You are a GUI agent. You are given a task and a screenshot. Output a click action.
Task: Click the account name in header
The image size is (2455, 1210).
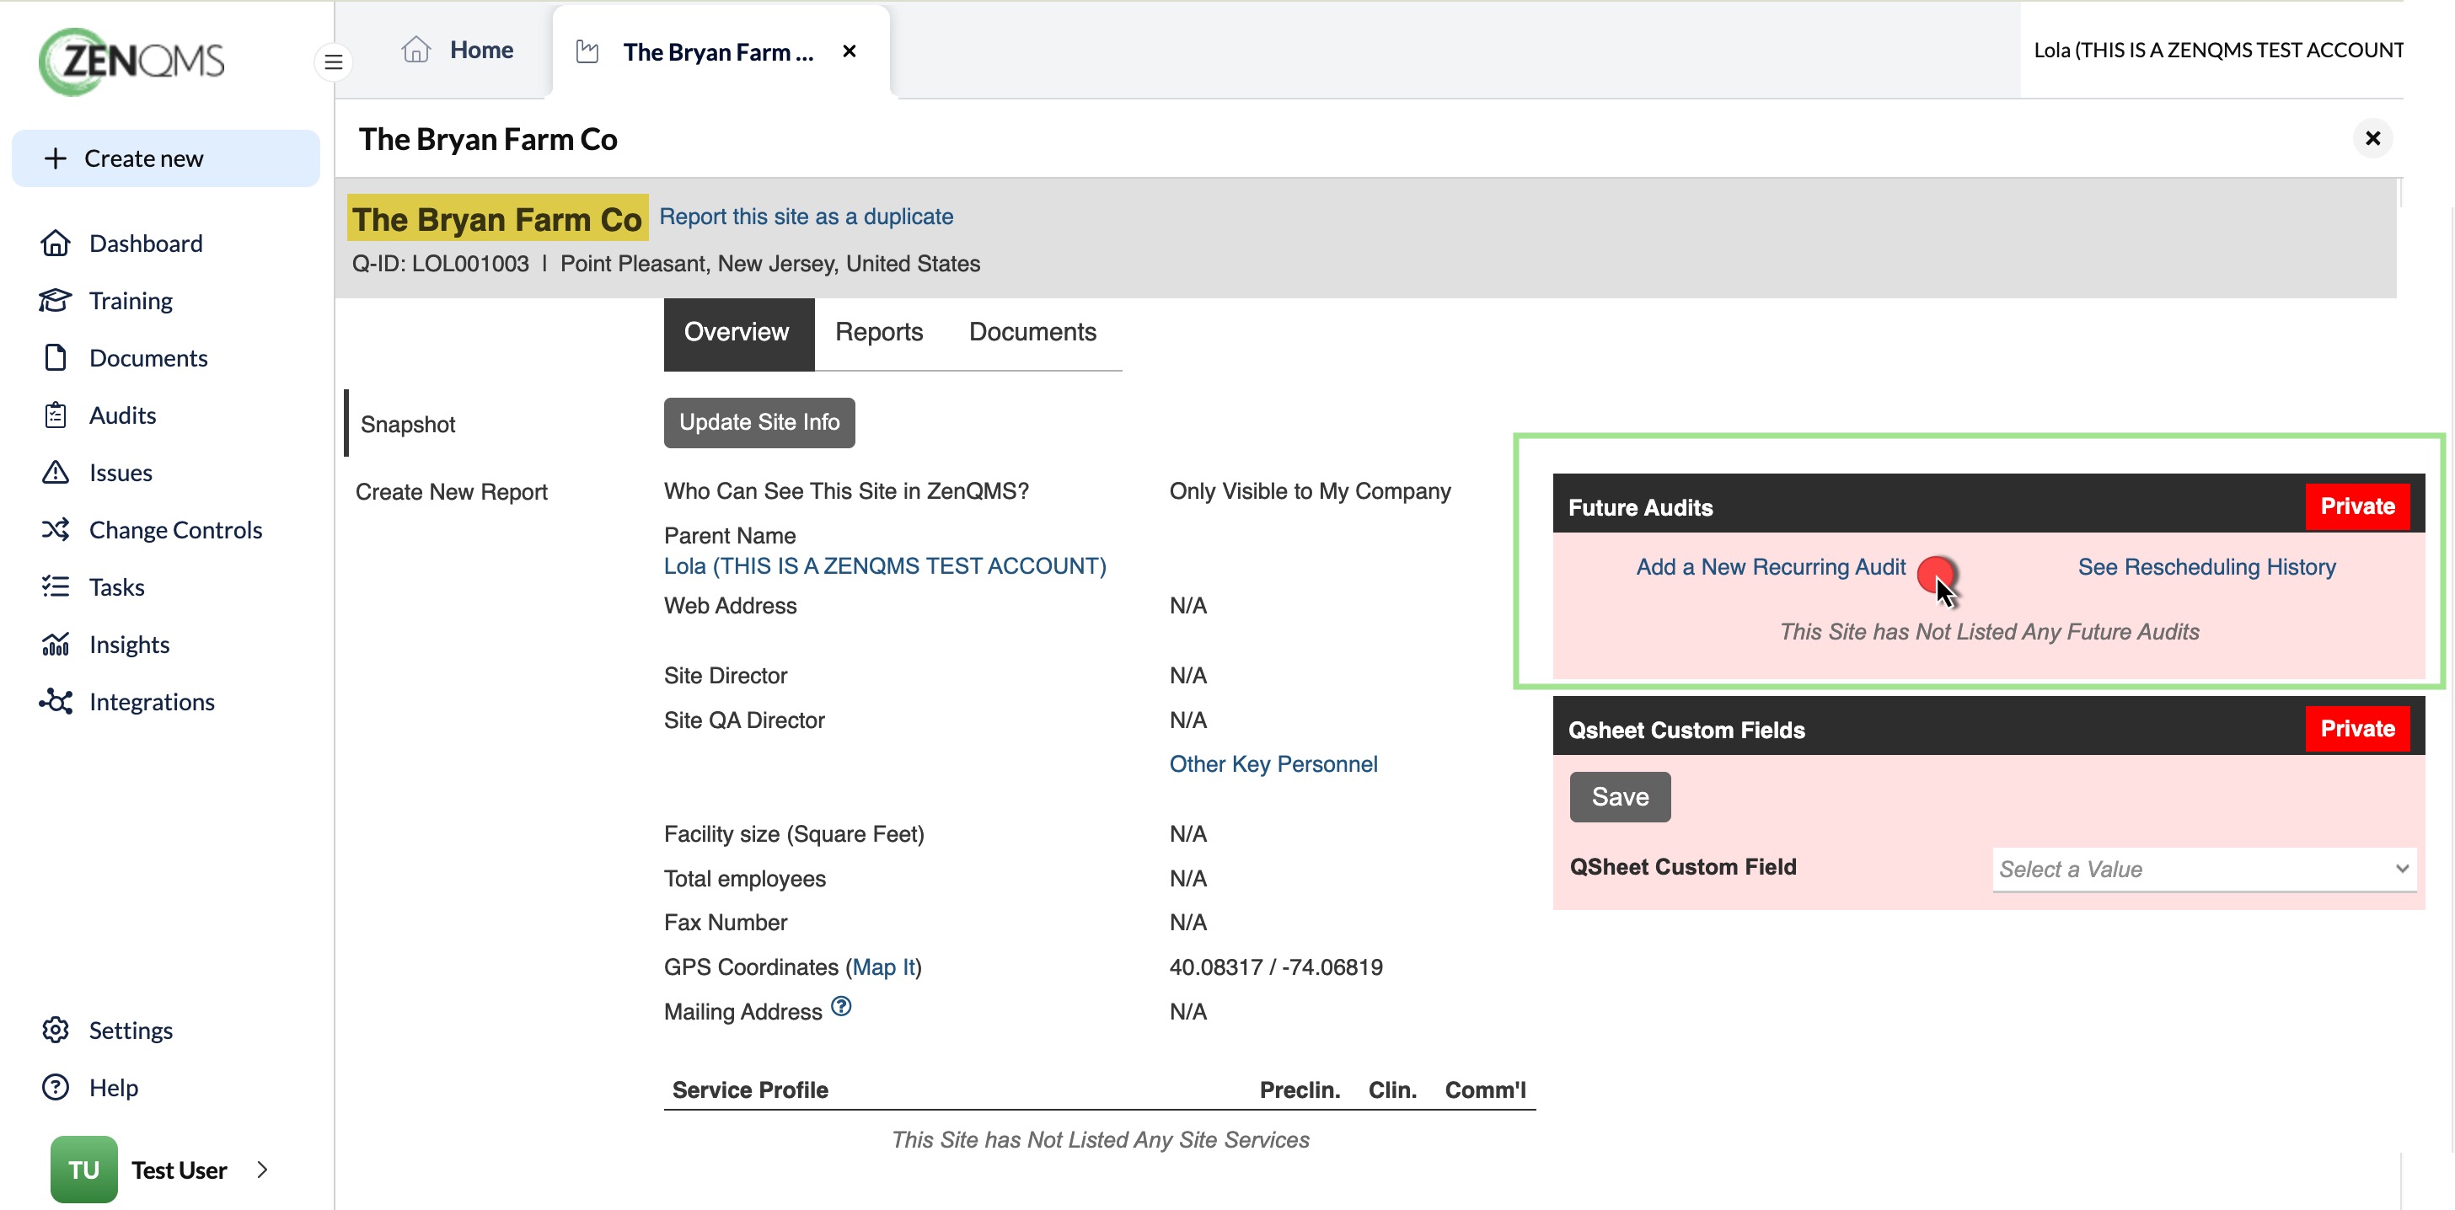click(2217, 50)
